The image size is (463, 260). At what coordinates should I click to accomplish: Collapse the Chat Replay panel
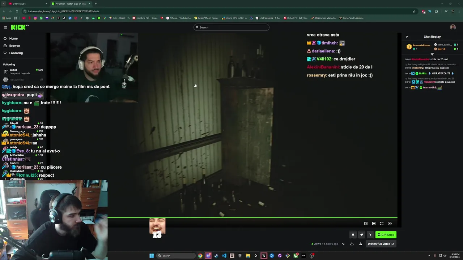pyautogui.click(x=407, y=36)
